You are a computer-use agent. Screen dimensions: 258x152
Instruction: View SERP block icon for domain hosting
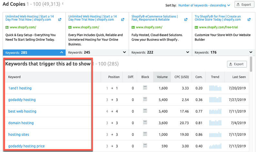pyautogui.click(x=145, y=123)
